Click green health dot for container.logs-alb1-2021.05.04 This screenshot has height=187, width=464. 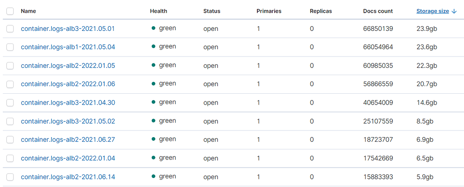click(154, 47)
